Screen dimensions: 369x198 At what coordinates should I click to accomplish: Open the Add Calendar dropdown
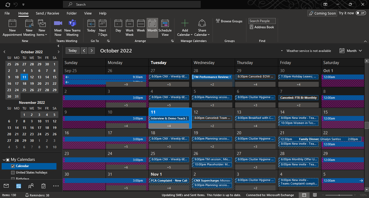pyautogui.click(x=185, y=28)
